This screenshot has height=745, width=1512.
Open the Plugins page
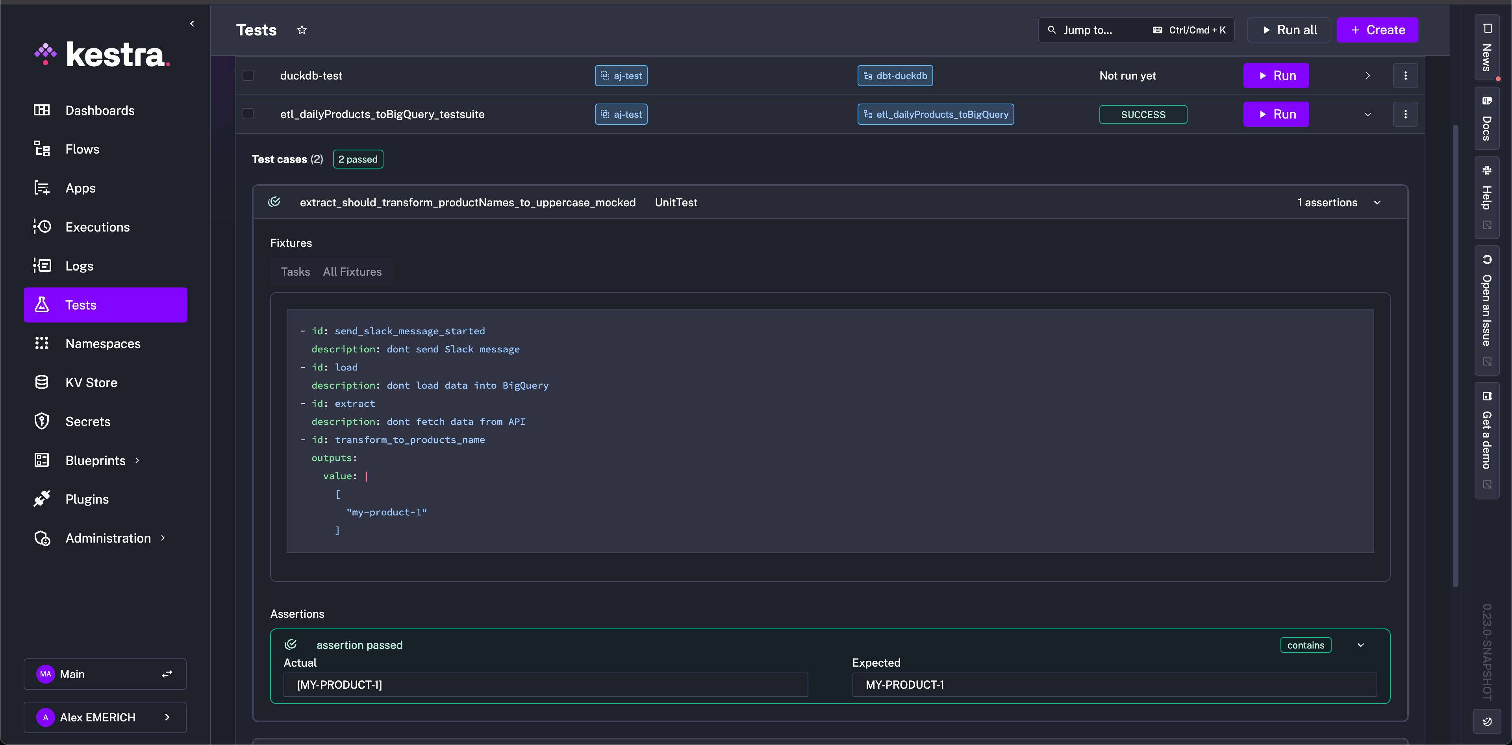[x=86, y=499]
